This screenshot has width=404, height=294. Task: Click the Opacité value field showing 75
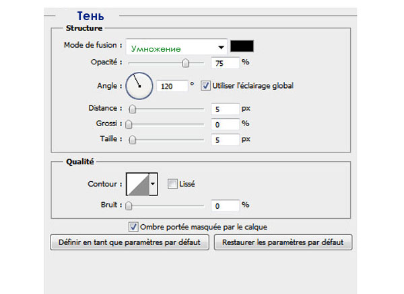click(x=225, y=63)
